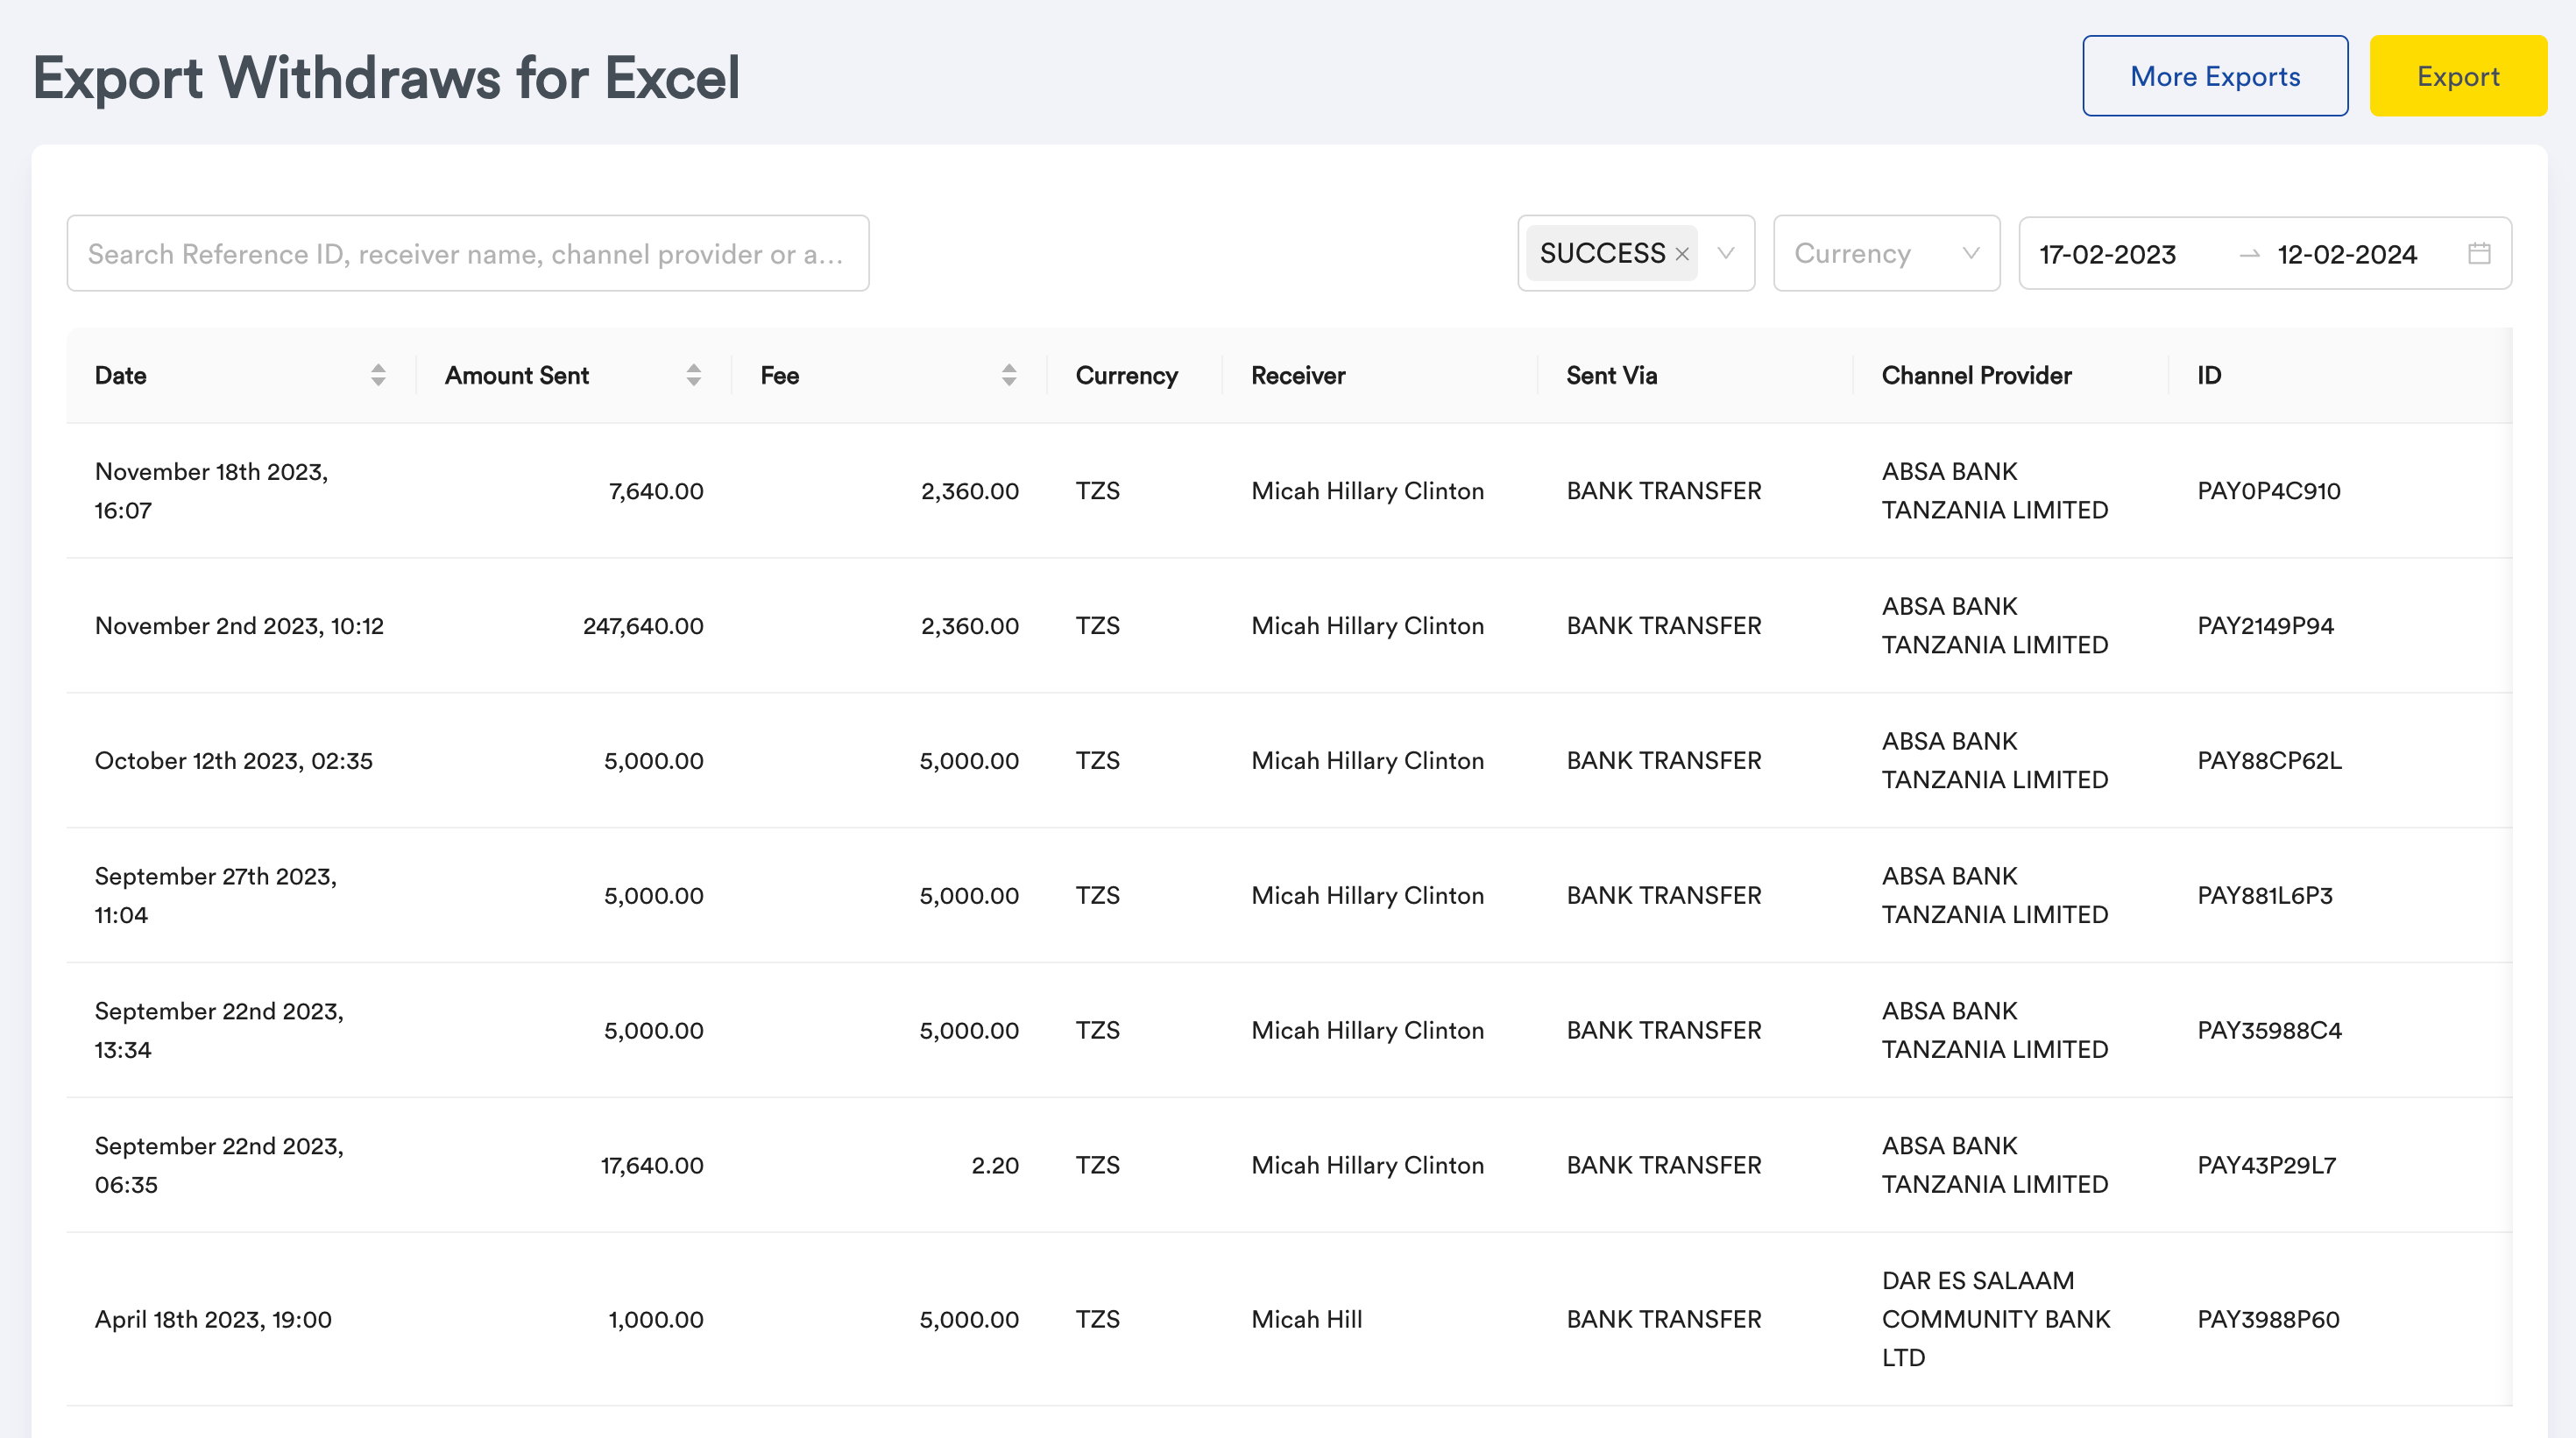This screenshot has height=1438, width=2576.
Task: Remove the SUCCESS status filter tag
Action: click(1682, 255)
